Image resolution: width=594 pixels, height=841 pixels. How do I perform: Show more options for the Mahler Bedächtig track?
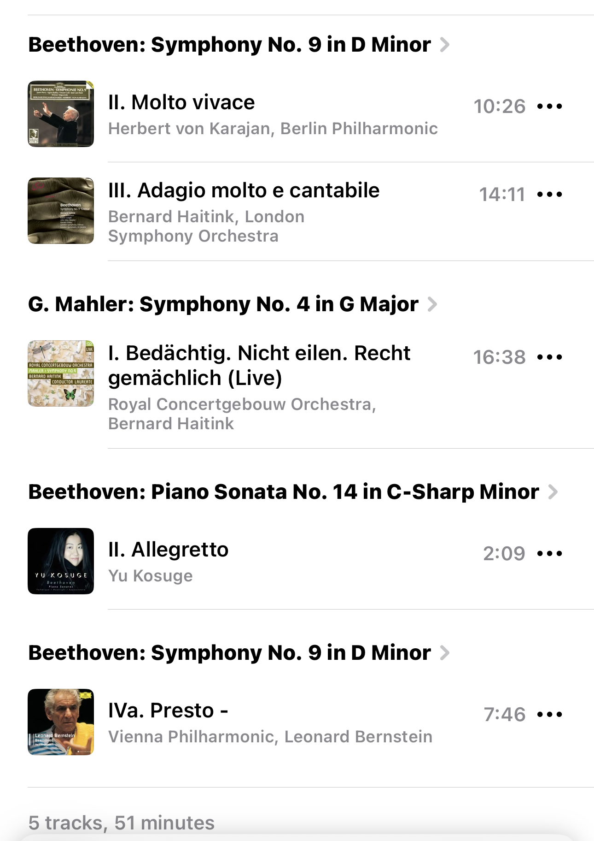(x=550, y=357)
